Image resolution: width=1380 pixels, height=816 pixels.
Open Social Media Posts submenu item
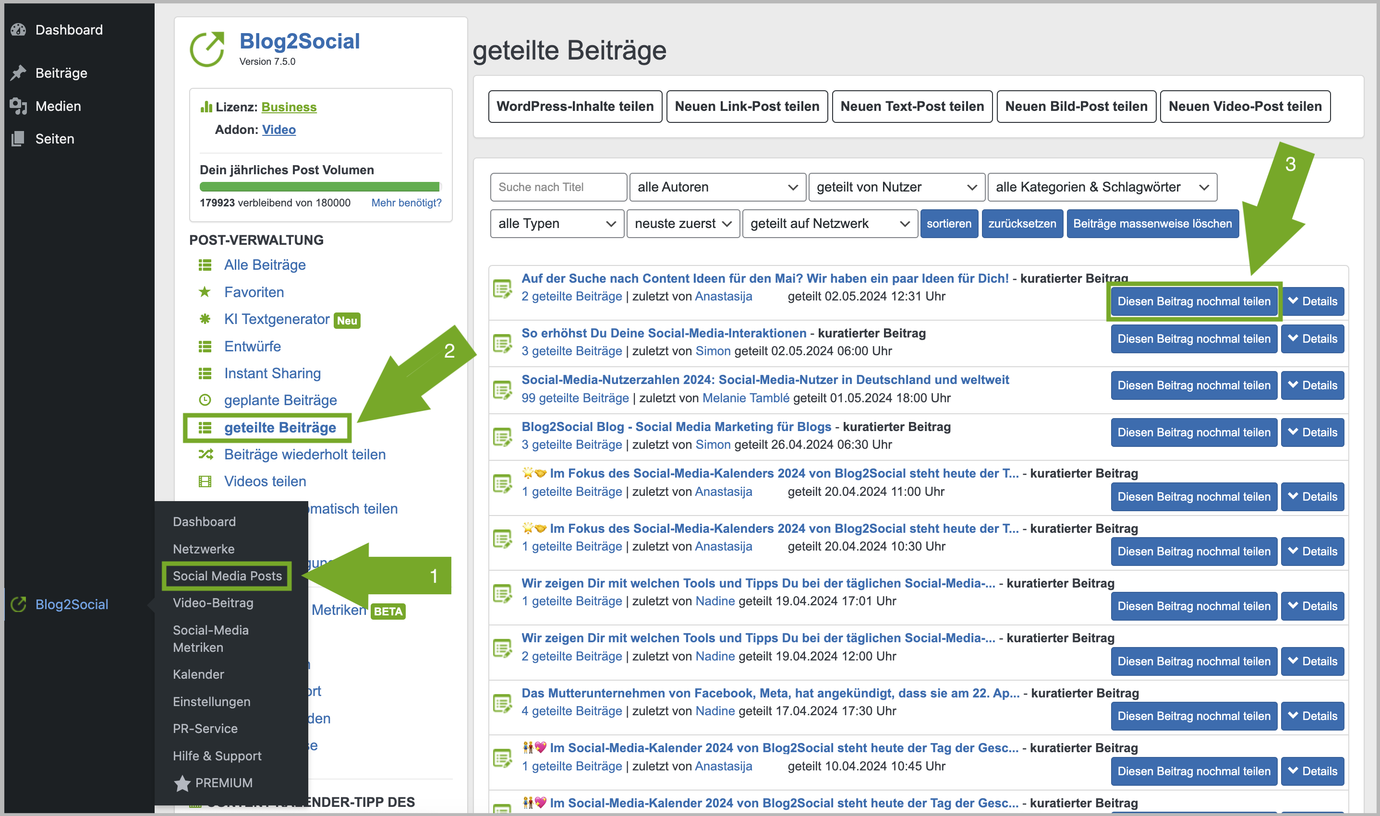227,576
